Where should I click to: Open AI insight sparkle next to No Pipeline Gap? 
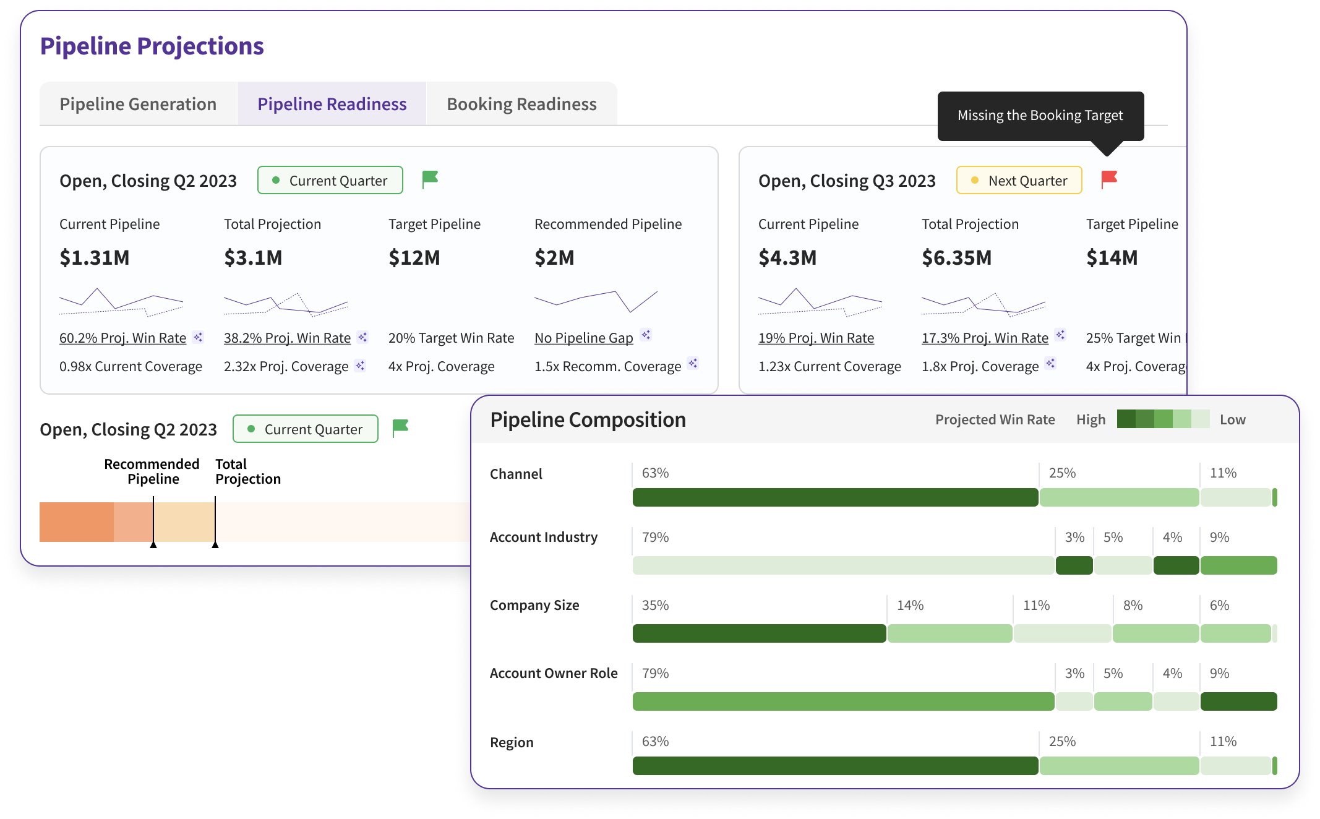point(646,335)
